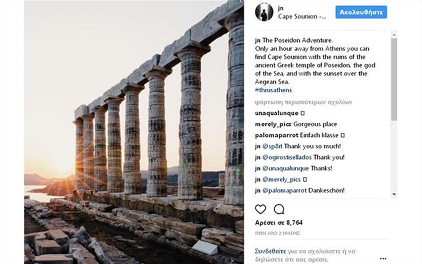Visit merely_pics commenter profile
The image size is (422, 264).
(x=273, y=124)
